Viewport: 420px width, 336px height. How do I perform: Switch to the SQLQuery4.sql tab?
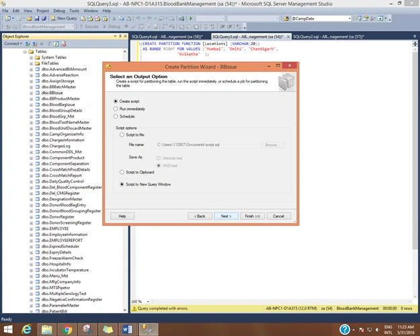(x=167, y=37)
